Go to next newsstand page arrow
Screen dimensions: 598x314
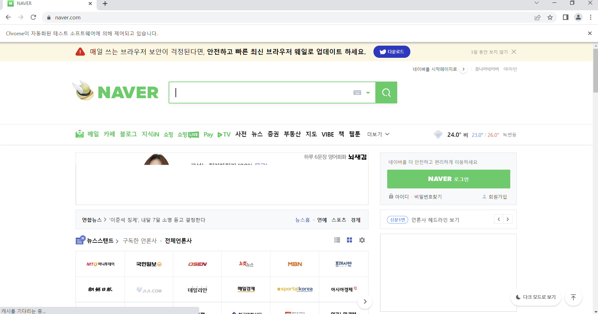coord(365,302)
